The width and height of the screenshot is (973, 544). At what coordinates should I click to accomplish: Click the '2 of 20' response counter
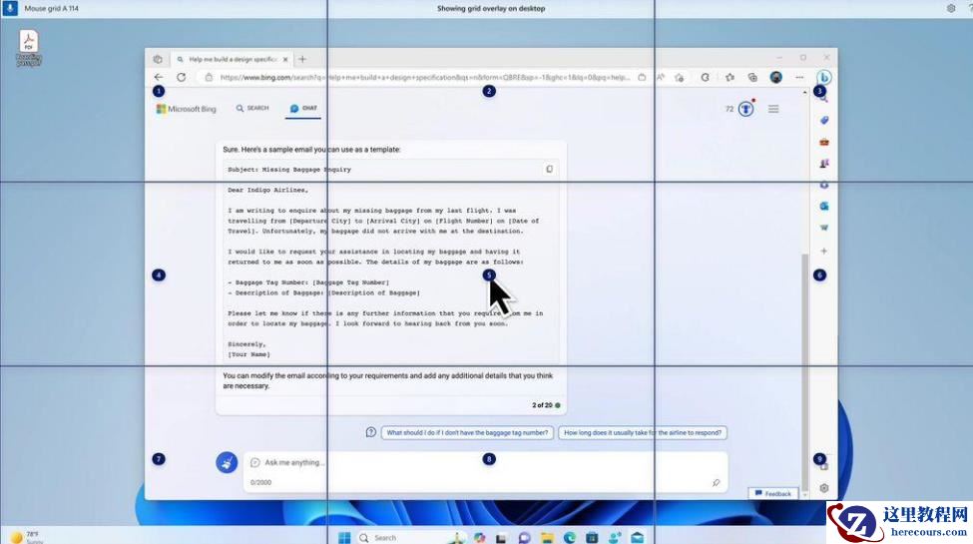pyautogui.click(x=542, y=405)
